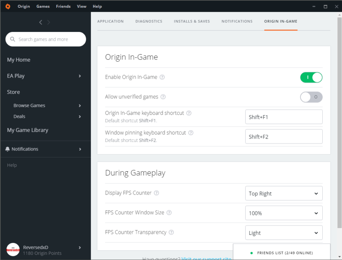This screenshot has width=342, height=260.
Task: Open the Games menu
Action: (43, 6)
